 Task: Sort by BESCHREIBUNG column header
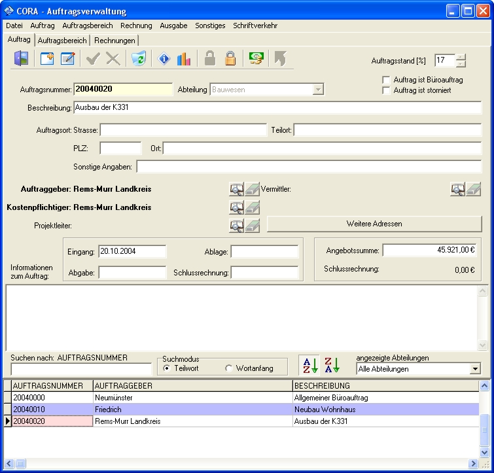tap(386, 386)
